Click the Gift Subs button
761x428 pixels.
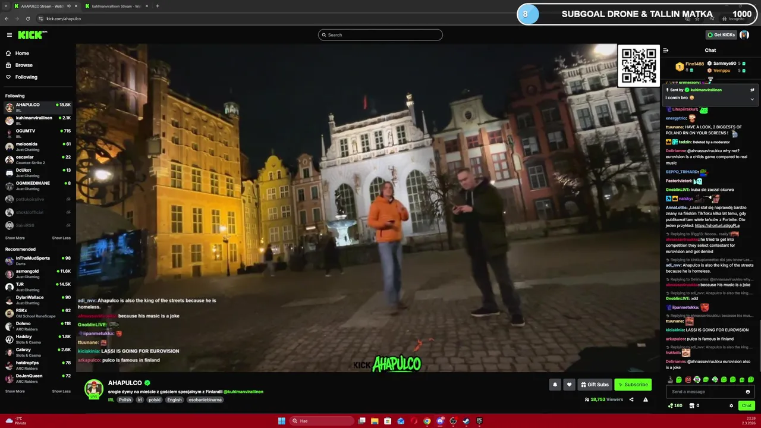(595, 385)
